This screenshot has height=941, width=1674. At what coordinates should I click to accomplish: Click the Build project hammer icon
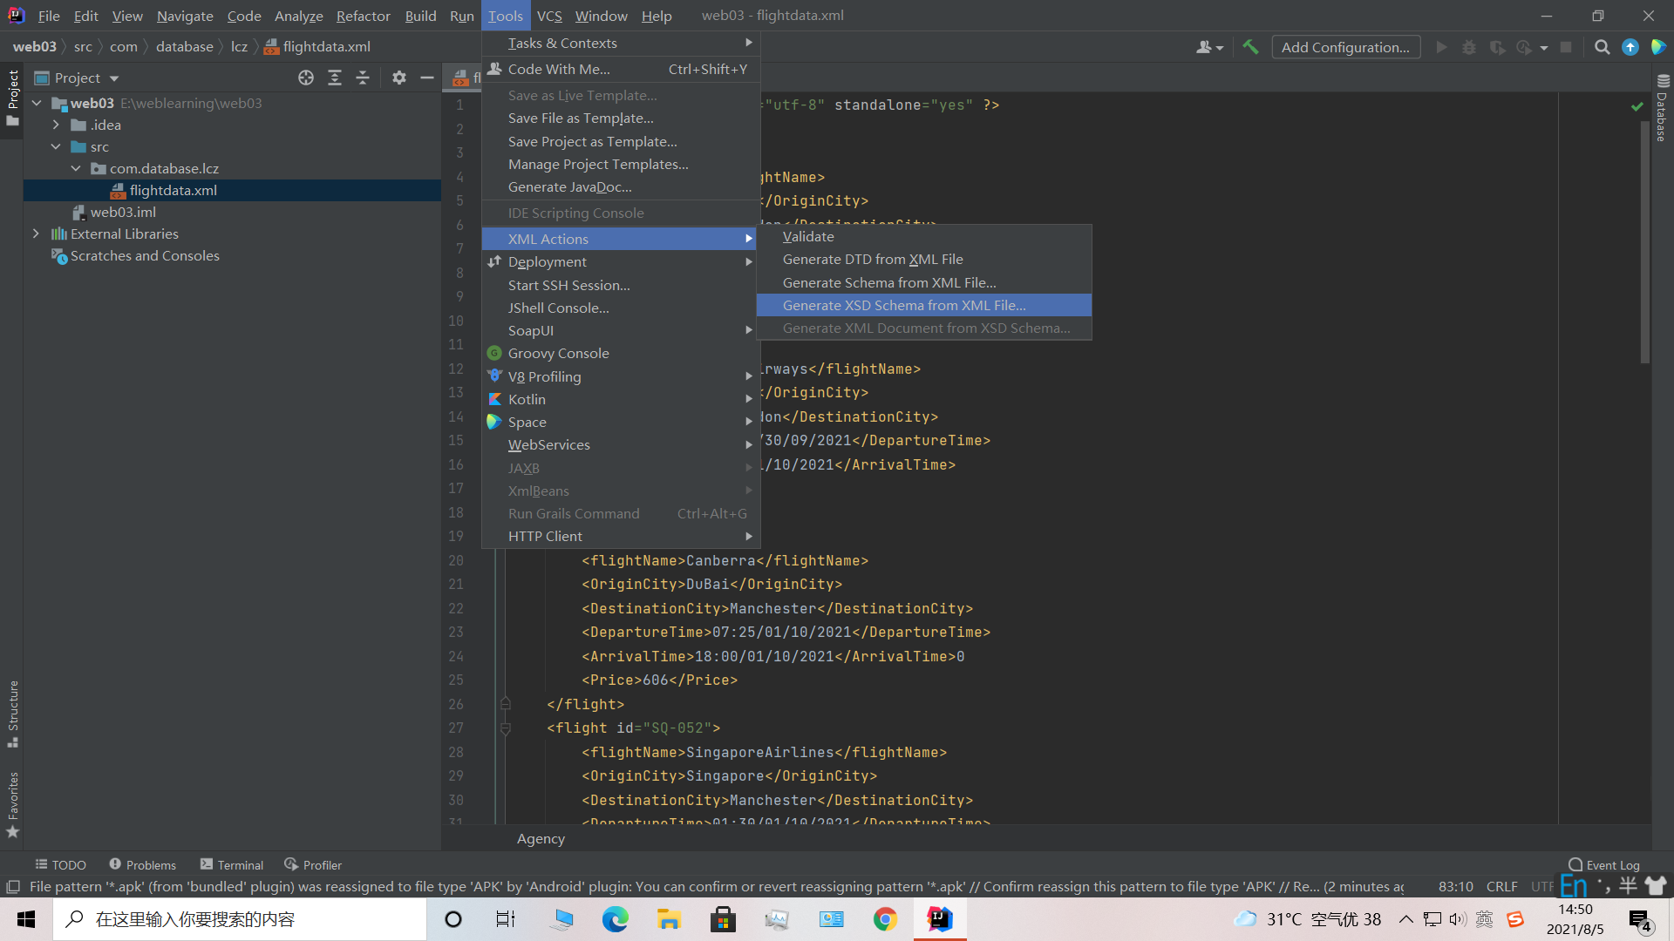1250,47
